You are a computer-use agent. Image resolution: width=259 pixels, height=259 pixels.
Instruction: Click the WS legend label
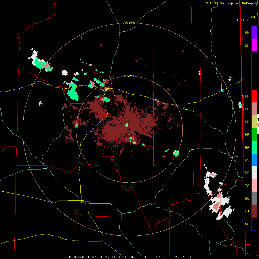tap(247, 160)
